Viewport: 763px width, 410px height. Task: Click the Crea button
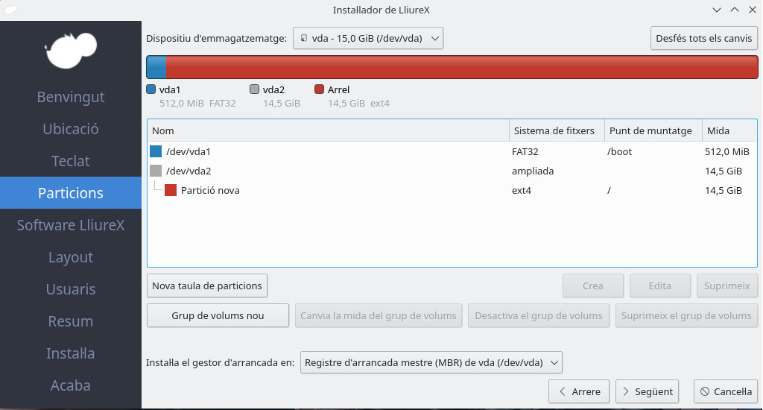tap(593, 286)
